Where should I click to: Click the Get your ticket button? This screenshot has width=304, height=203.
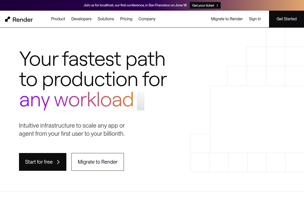[205, 5]
